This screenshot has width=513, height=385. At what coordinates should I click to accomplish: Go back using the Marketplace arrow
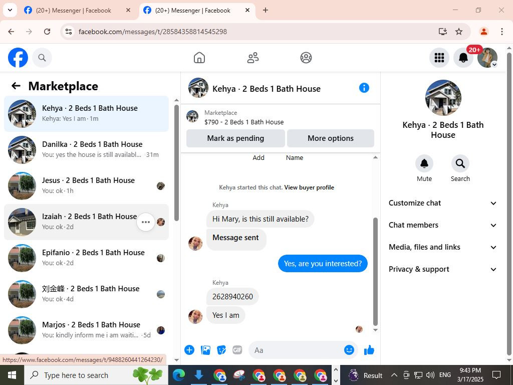point(16,86)
